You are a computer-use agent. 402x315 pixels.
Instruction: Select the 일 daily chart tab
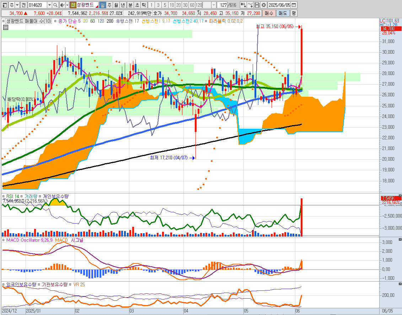[x=102, y=5]
